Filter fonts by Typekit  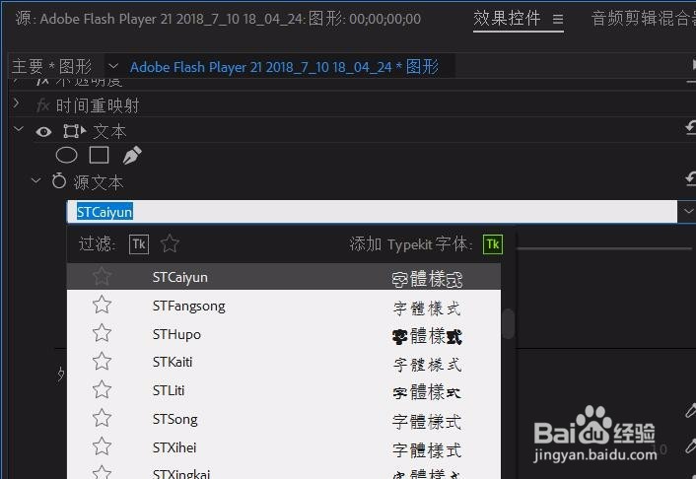point(139,244)
